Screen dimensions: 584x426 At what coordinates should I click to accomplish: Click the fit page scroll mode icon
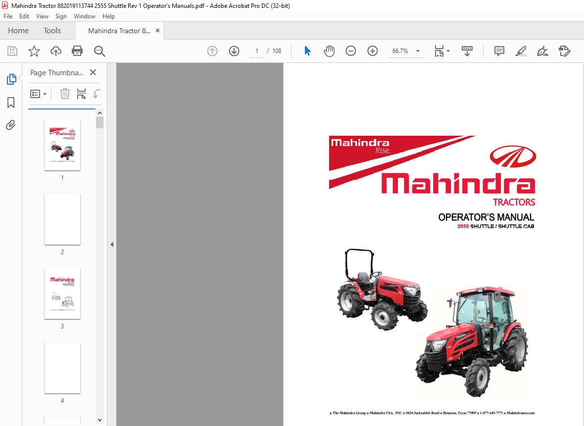[x=439, y=51]
